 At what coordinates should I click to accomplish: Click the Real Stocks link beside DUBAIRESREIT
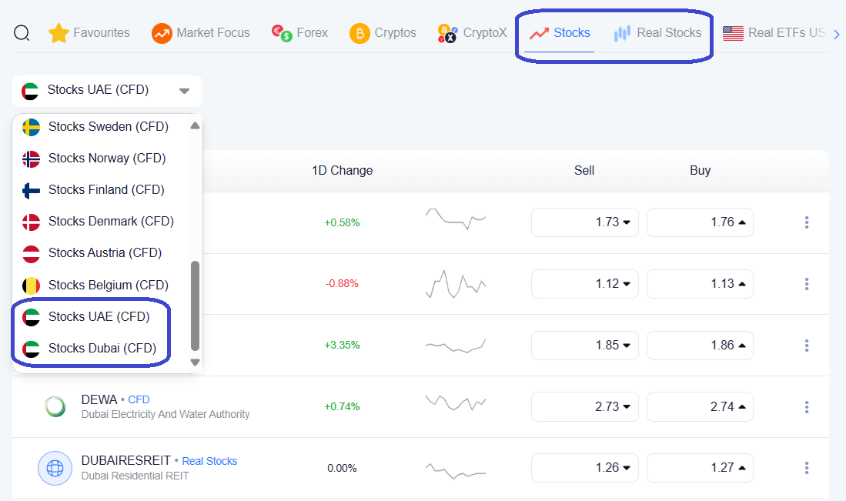click(x=209, y=461)
